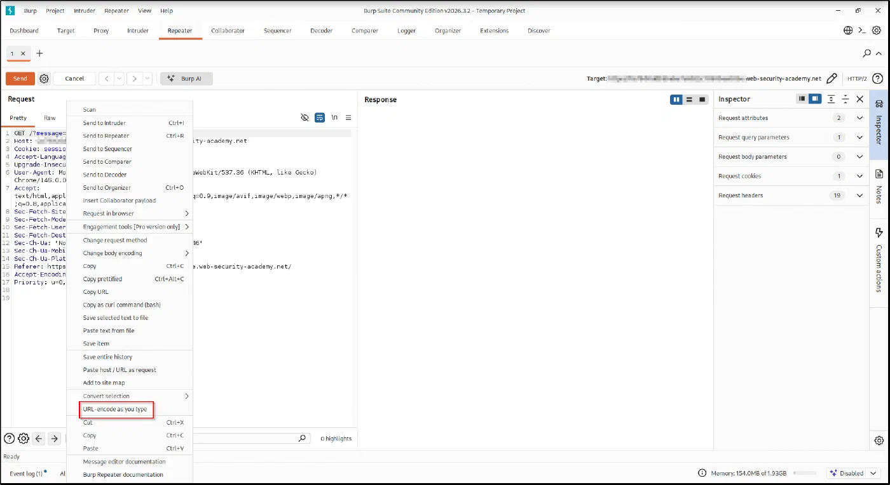Edit the target with the pencil icon
This screenshot has width=890, height=485.
832,79
